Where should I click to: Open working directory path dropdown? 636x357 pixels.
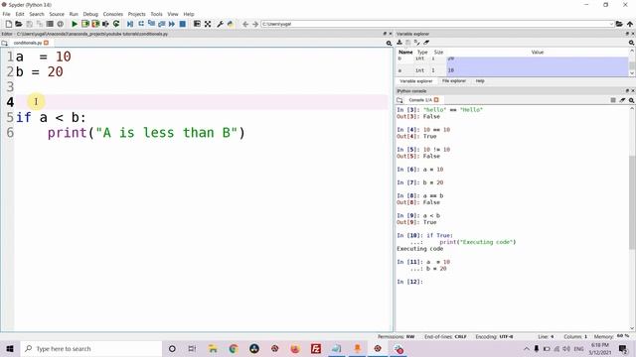(611, 24)
